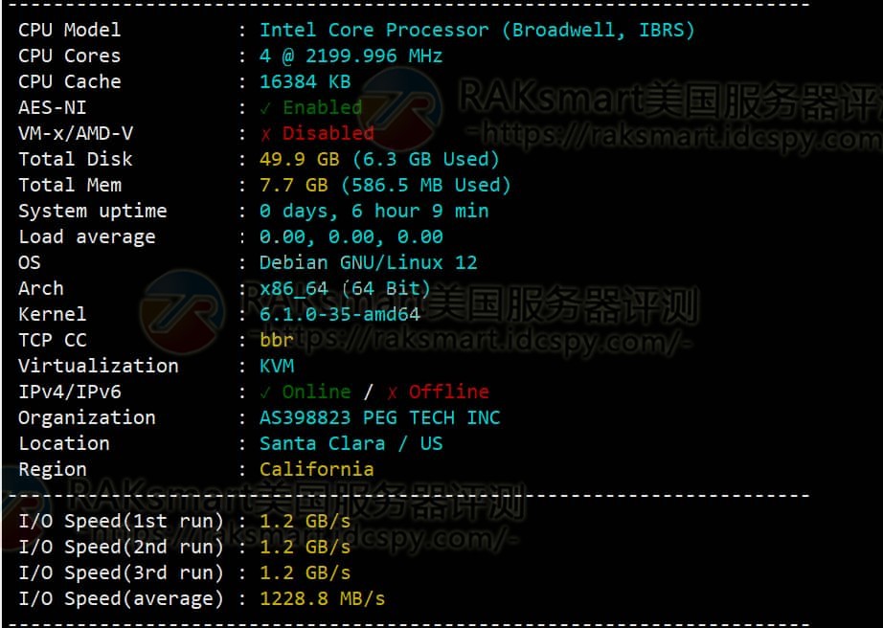
Task: Click the kernel version 6.1.0-35-amd64
Action: [x=339, y=314]
